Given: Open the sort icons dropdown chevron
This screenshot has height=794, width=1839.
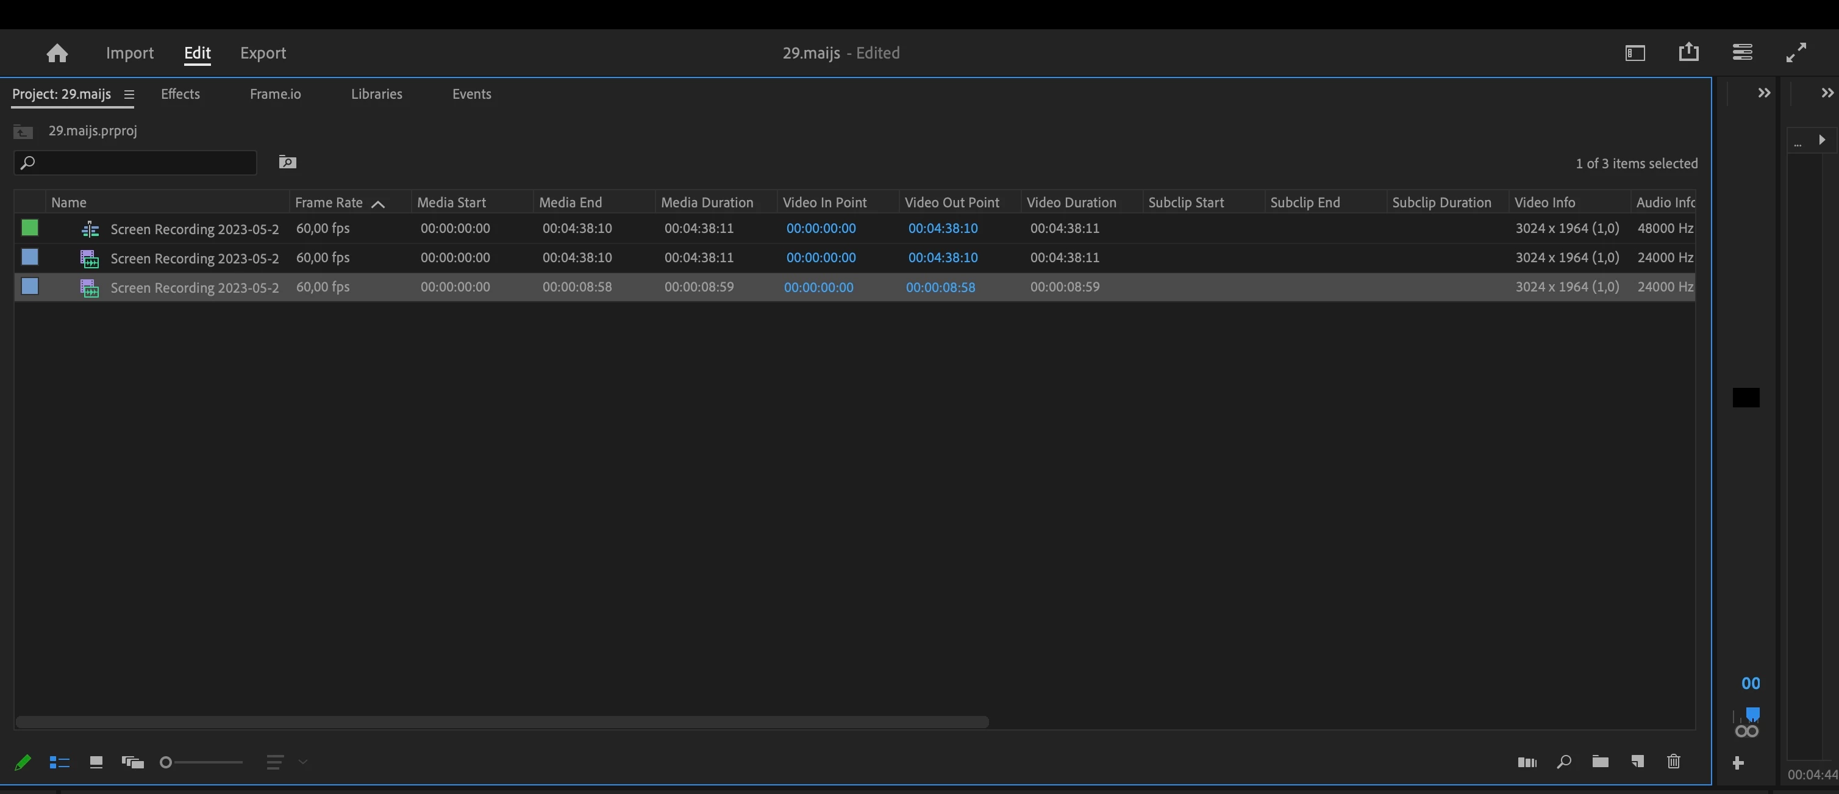Looking at the screenshot, I should click(302, 762).
